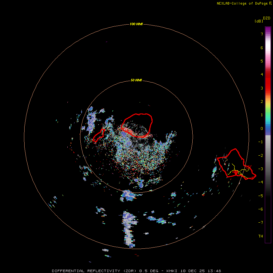This screenshot has height=273, width=273.
Task: Click the DZD label above the color scale
Action: (x=267, y=18)
